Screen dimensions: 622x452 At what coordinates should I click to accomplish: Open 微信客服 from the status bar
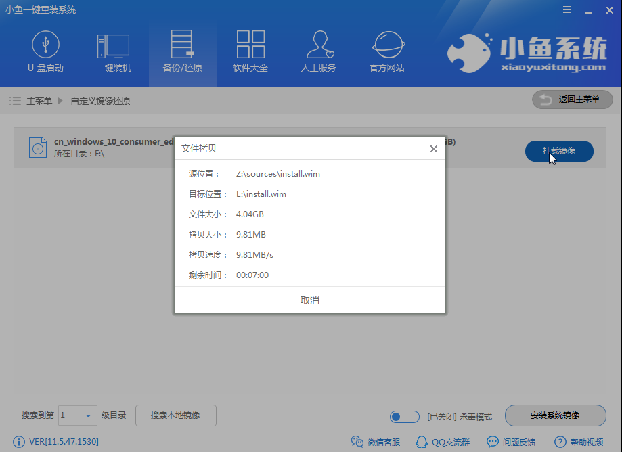click(x=375, y=441)
